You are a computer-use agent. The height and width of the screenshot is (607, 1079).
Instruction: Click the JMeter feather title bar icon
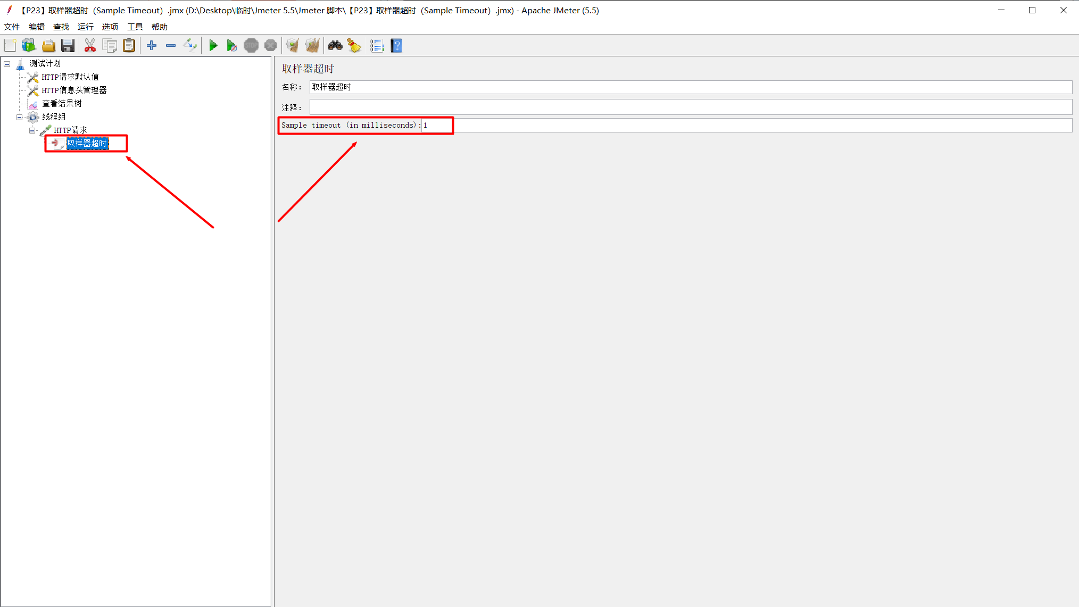point(9,10)
